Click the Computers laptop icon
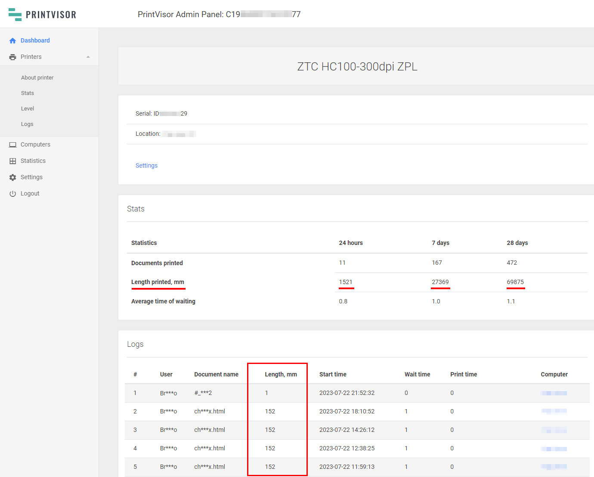 pos(12,145)
